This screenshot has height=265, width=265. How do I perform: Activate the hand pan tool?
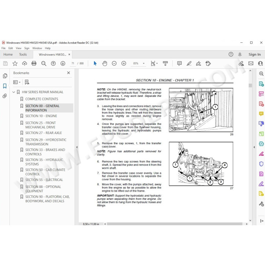click(104, 63)
